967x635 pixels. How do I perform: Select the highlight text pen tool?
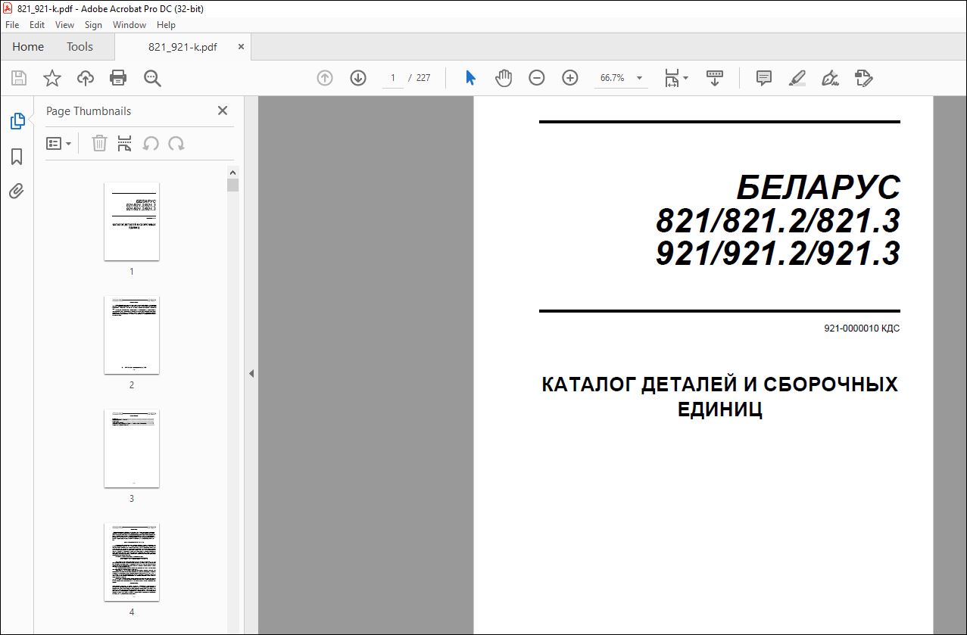coord(797,78)
